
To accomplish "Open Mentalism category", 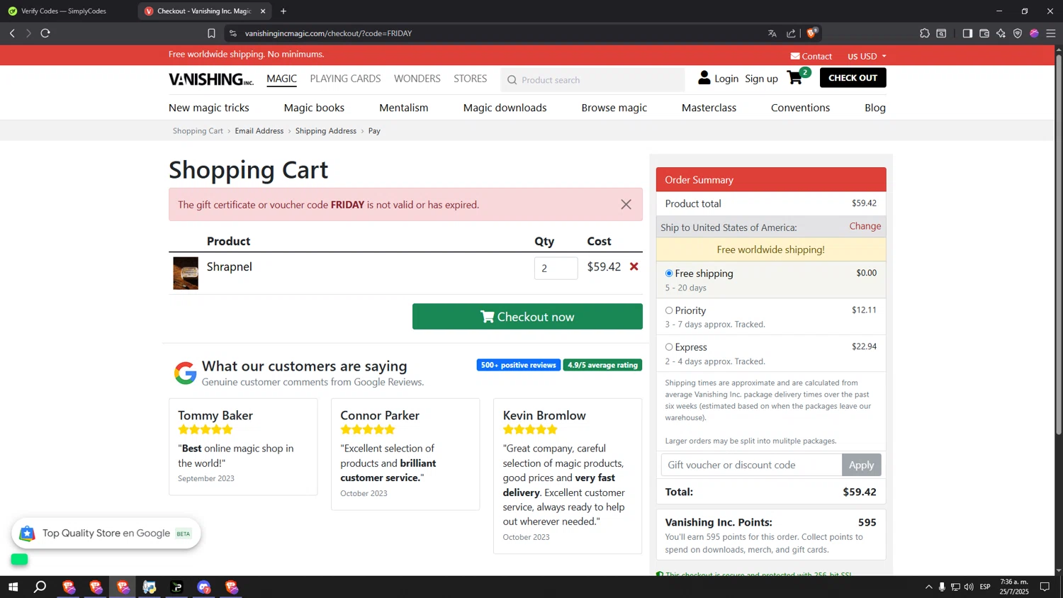I will [x=404, y=108].
